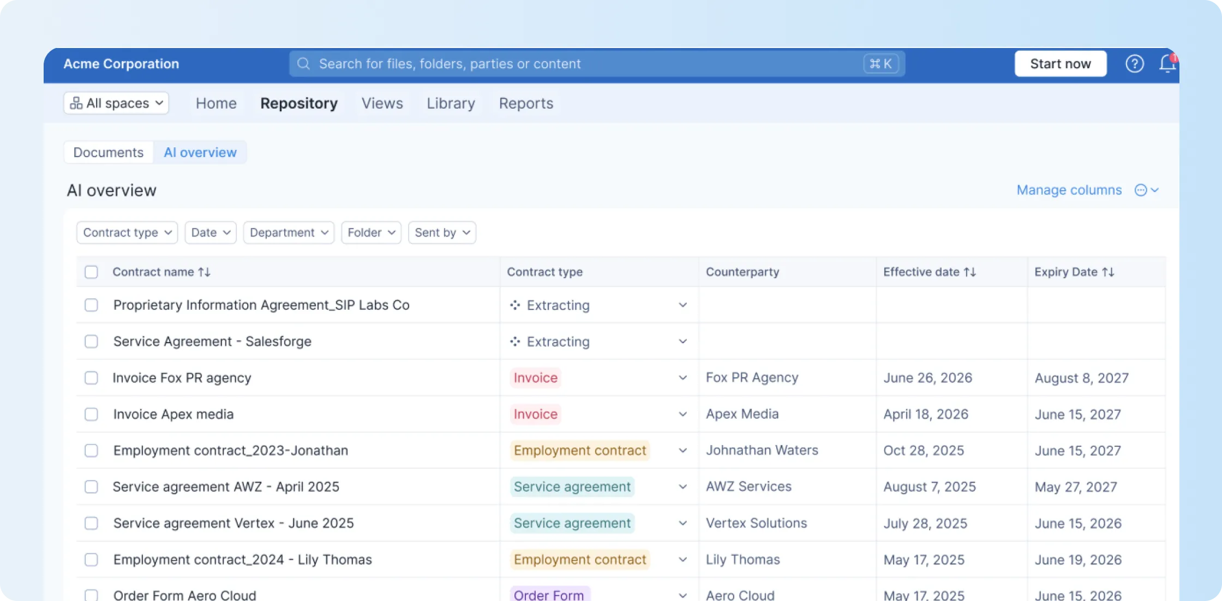Check Employment contract_2023-Jonathan row
The width and height of the screenshot is (1222, 601).
point(91,450)
